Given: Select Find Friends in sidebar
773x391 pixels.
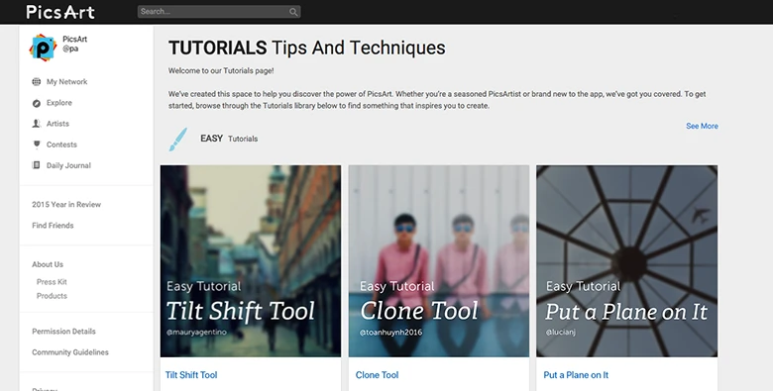Looking at the screenshot, I should (53, 226).
